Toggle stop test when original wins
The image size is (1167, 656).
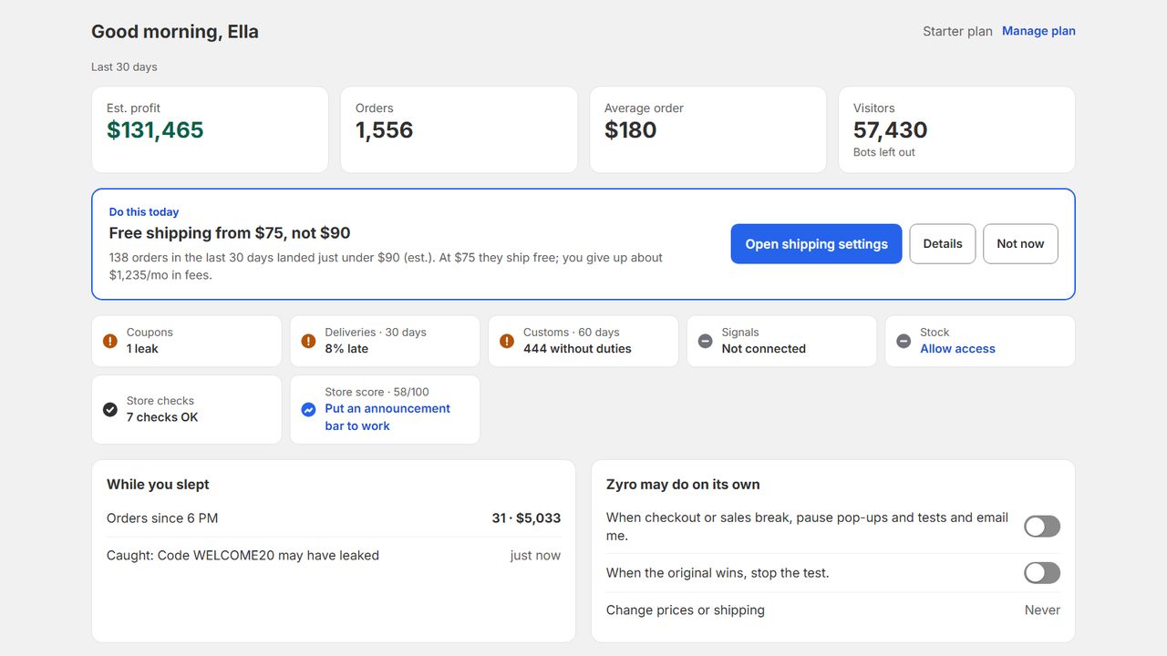1042,573
